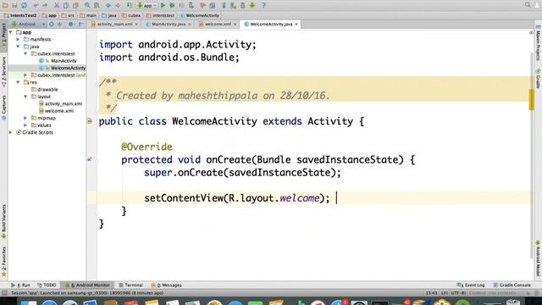Open the Android Monitor tool window
Viewport: 542px width, 305px height.
pyautogui.click(x=87, y=286)
